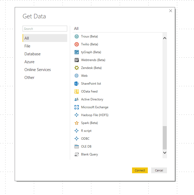Click the R script connector icon
This screenshot has width=194, height=195.
click(76, 131)
